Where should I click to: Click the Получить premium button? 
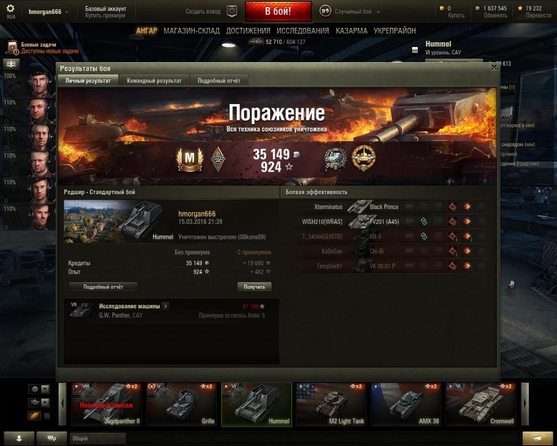[254, 287]
